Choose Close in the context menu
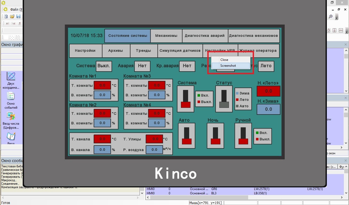The height and width of the screenshot is (205, 349). pyautogui.click(x=231, y=60)
